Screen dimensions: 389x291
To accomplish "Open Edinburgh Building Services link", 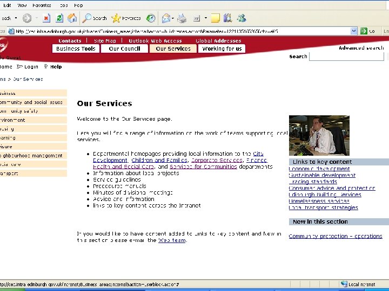I will tap(325, 195).
